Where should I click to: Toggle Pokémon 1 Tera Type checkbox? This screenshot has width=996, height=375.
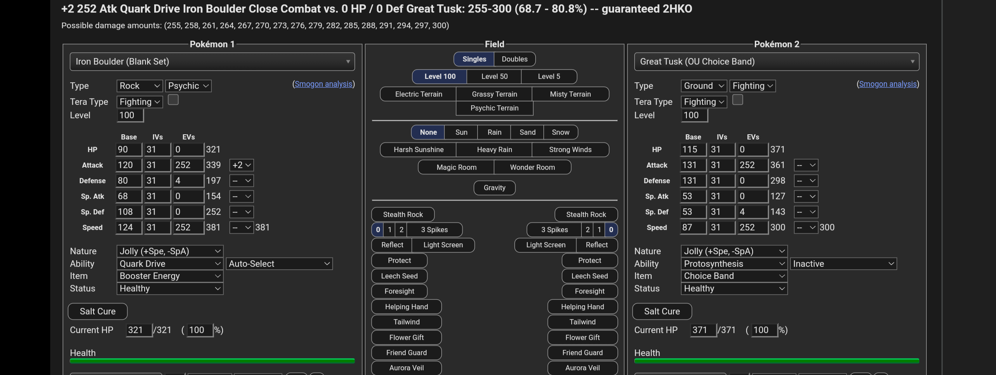(173, 100)
